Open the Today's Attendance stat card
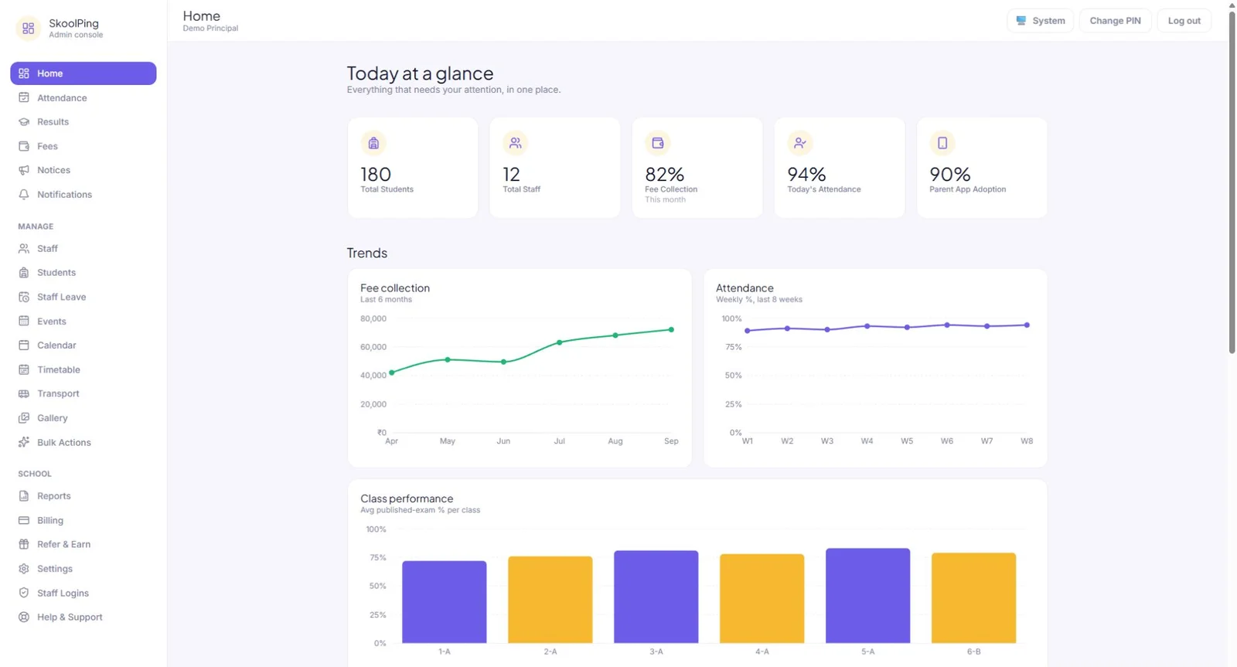 tap(840, 168)
